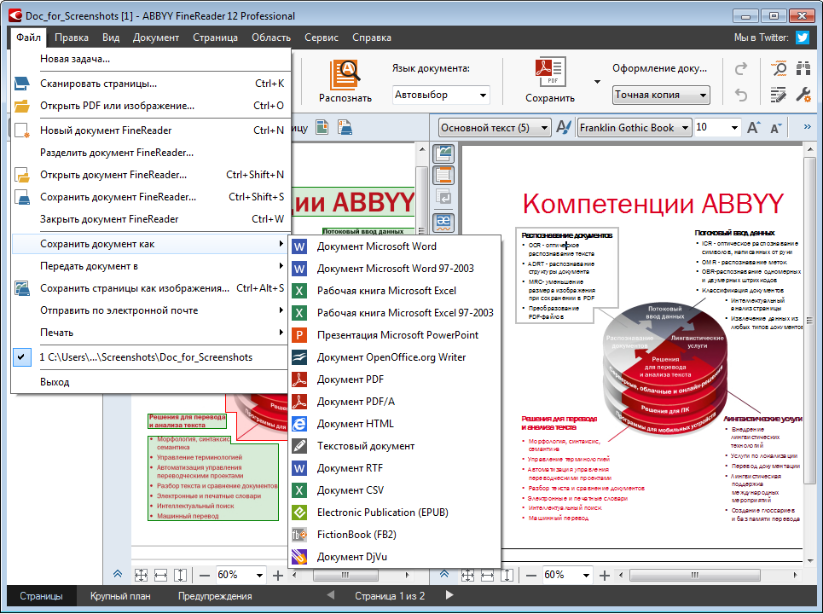The image size is (823, 614).
Task: Zoom out with minus in left pane
Action: 206,576
